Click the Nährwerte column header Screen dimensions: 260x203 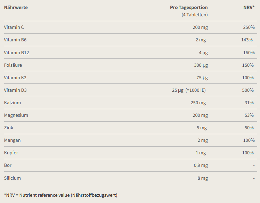[16, 7]
